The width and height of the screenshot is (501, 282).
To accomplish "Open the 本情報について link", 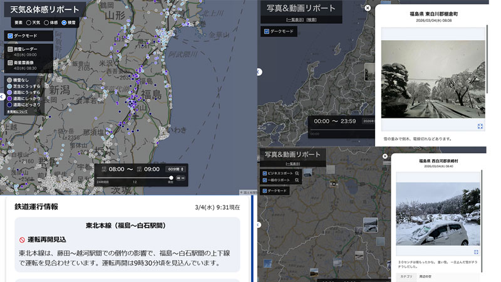I will click(17, 112).
